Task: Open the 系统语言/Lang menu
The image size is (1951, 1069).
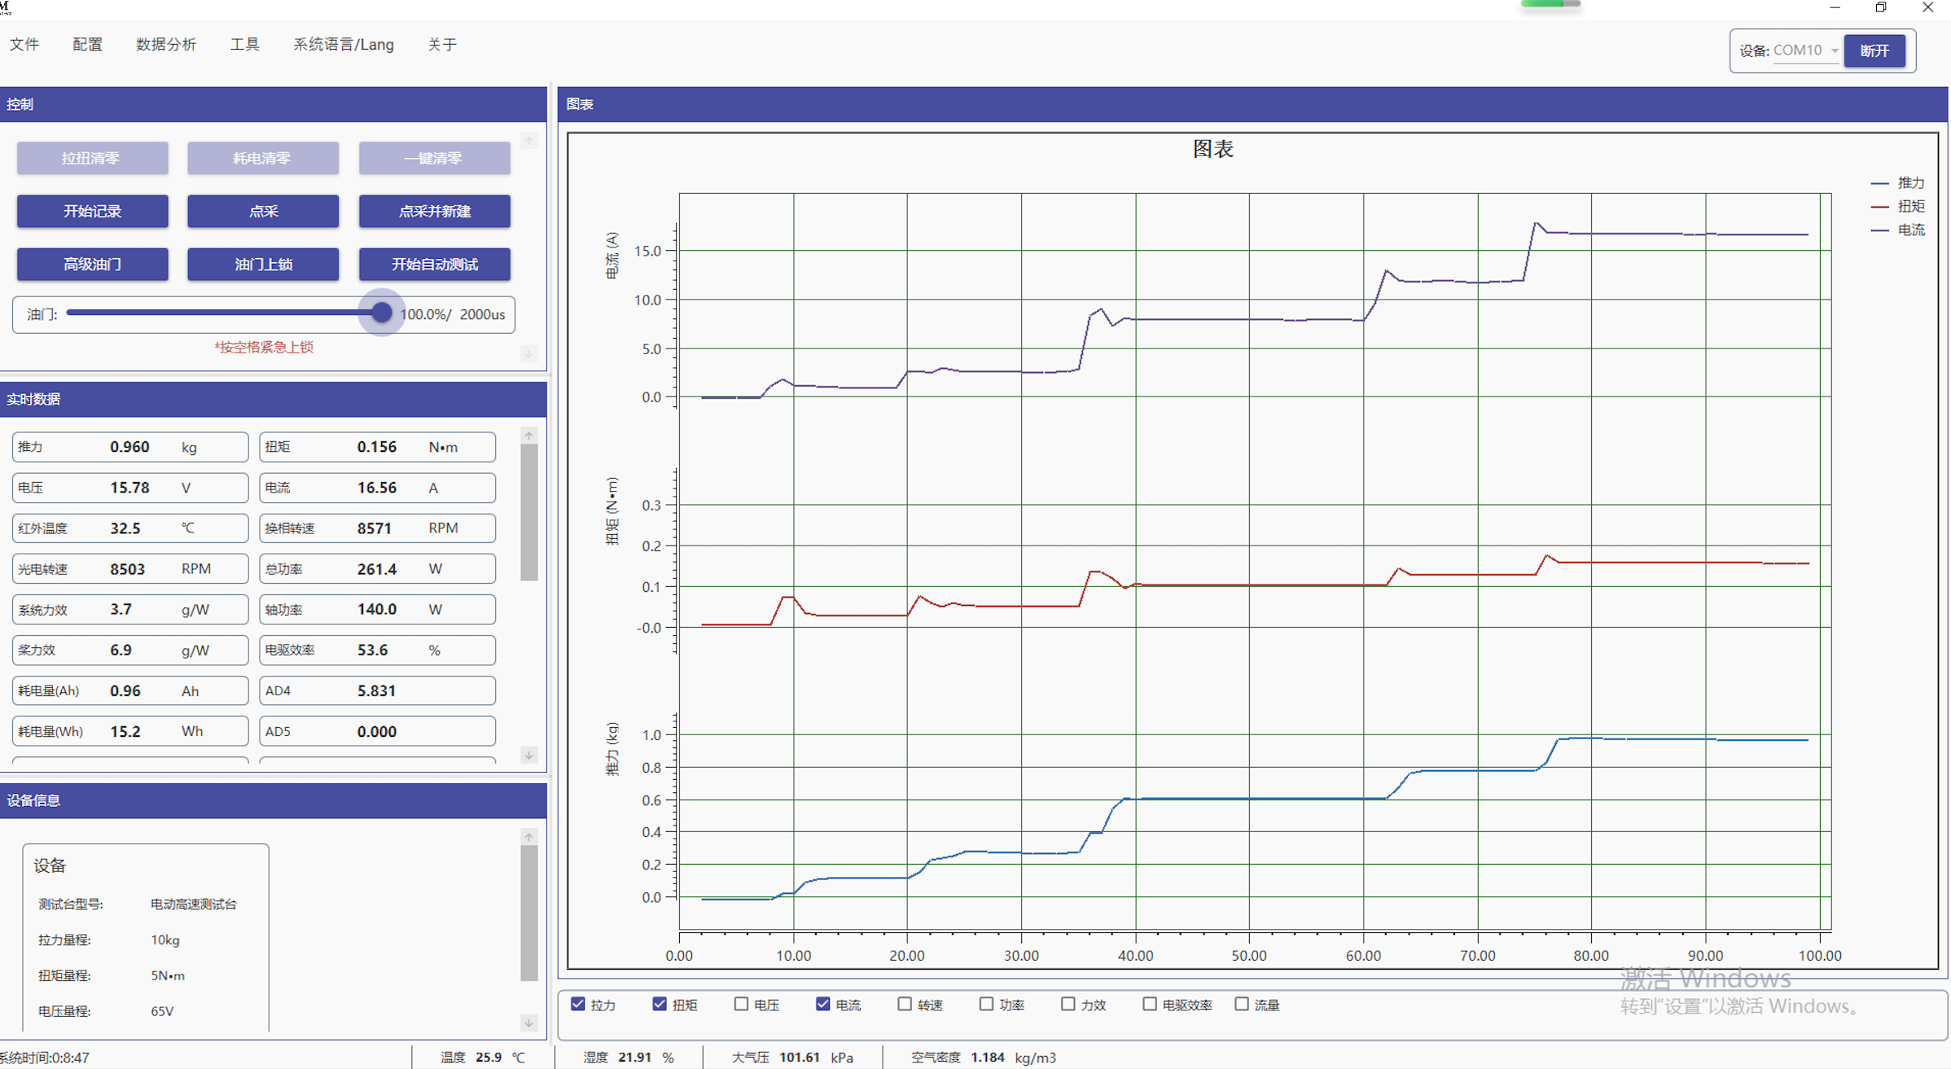Action: [343, 45]
